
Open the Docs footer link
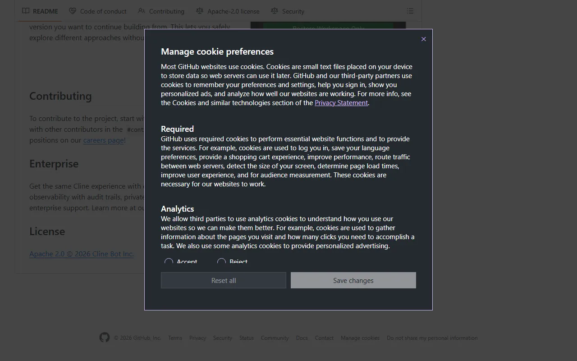[302, 338]
